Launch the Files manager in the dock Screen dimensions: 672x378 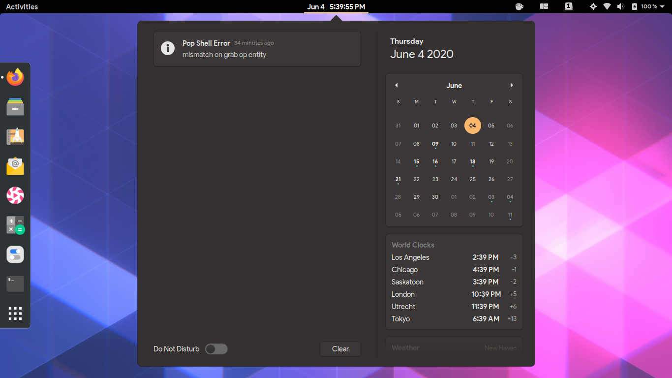(15, 107)
